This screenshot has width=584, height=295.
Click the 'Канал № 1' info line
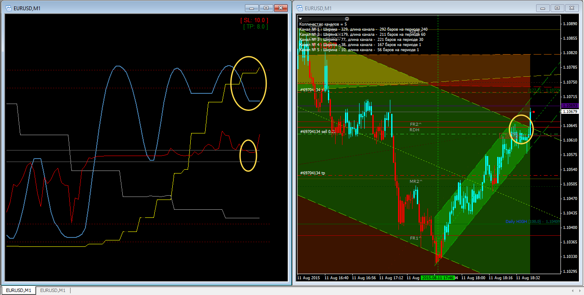(363, 29)
